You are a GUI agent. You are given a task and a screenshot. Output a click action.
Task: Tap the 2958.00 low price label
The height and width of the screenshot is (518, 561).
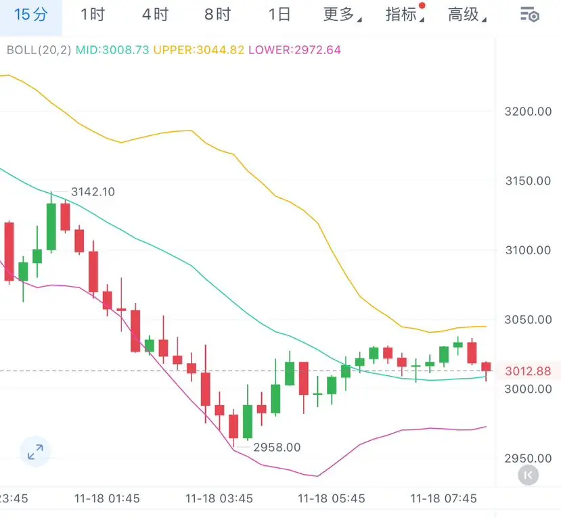click(x=277, y=447)
